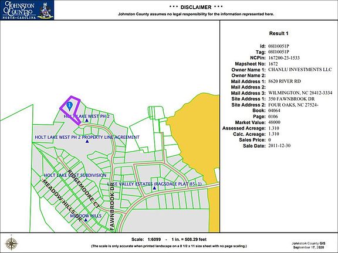
Task: Click Mapsheet No value 1672
Action: click(x=273, y=64)
